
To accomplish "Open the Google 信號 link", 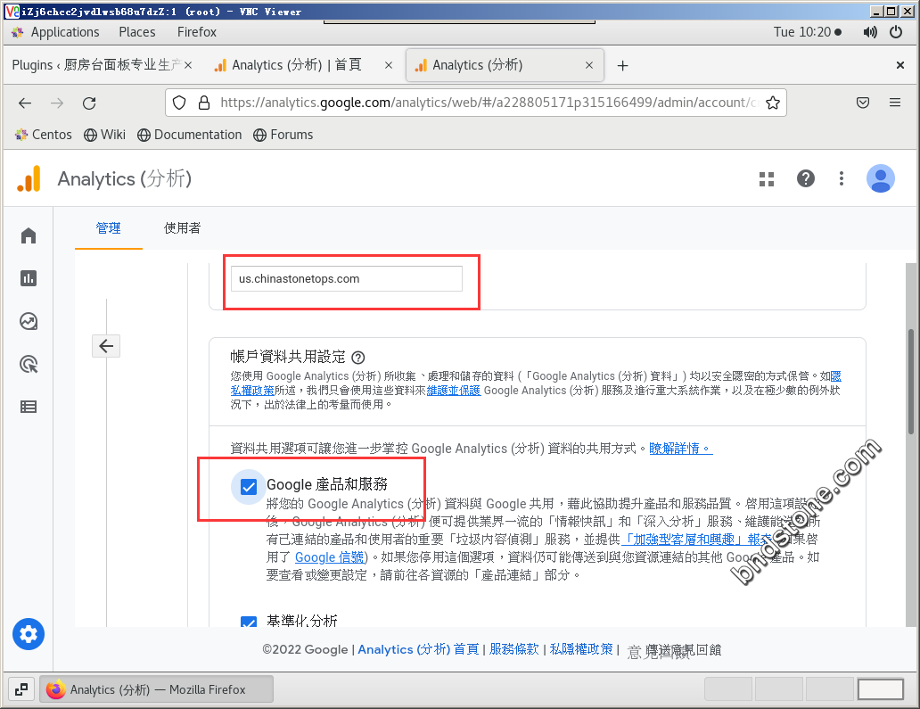I will 330,557.
